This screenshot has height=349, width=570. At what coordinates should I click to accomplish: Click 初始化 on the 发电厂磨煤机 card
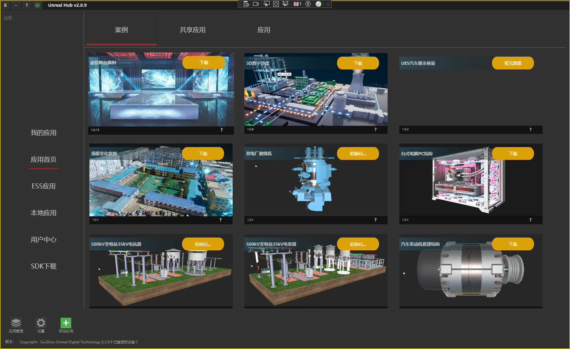(x=358, y=153)
